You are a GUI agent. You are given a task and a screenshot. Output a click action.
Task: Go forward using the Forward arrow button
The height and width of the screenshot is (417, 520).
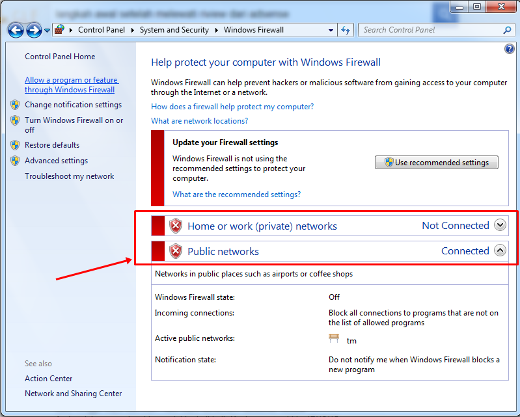(x=34, y=31)
